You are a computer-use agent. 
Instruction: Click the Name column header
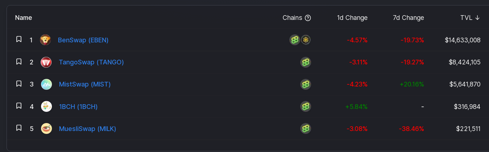coord(24,18)
